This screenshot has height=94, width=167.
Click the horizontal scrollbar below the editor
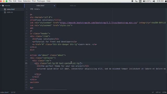click(49, 90)
